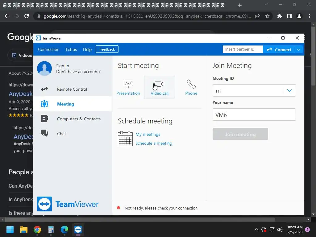Click Chrome address bar URL

tap(147, 16)
